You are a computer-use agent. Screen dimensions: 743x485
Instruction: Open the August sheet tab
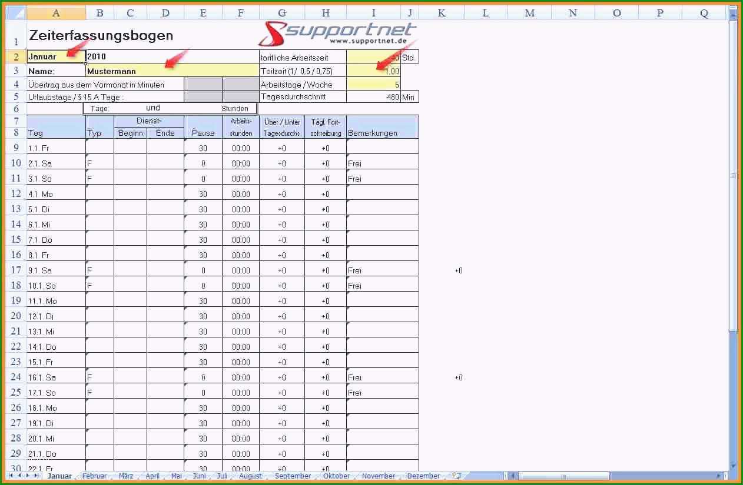point(250,476)
